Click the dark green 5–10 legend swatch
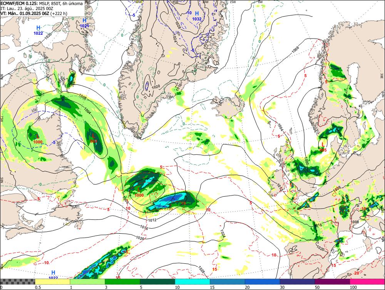385x290 pixels. (157, 282)
